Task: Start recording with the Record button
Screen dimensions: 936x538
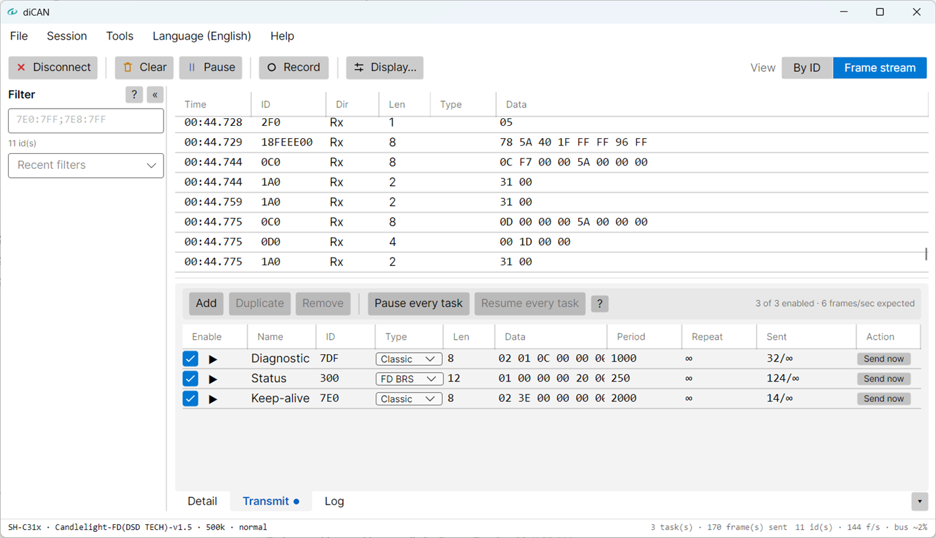Action: [x=294, y=68]
